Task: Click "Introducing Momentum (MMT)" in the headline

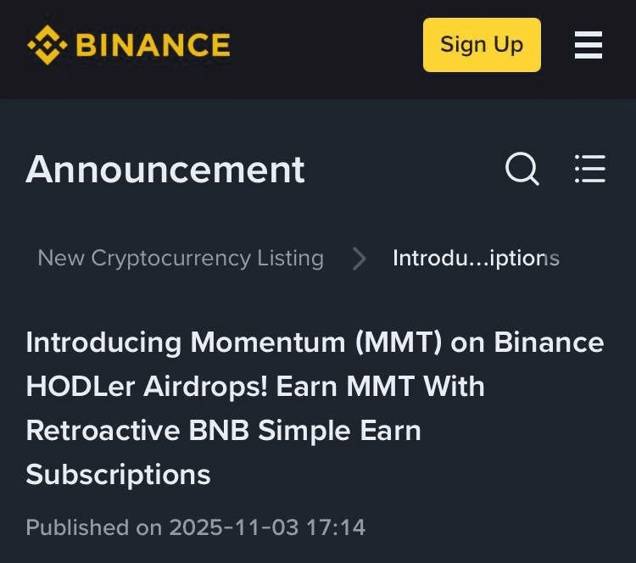Action: tap(231, 343)
